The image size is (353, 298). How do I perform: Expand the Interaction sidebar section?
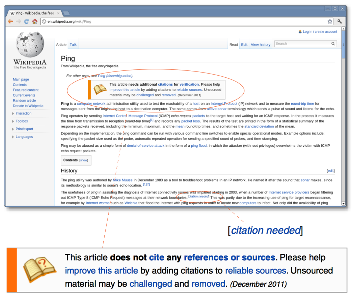pos(23,113)
